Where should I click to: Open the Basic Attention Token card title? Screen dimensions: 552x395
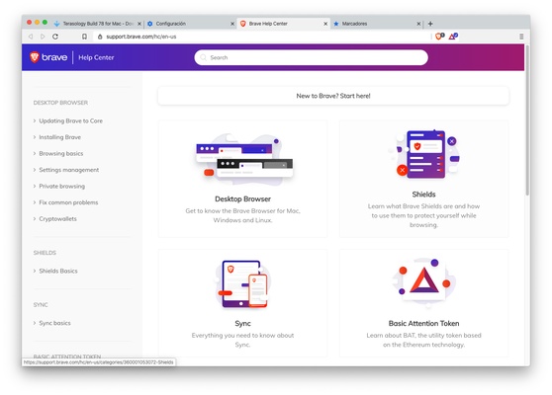pyautogui.click(x=423, y=323)
